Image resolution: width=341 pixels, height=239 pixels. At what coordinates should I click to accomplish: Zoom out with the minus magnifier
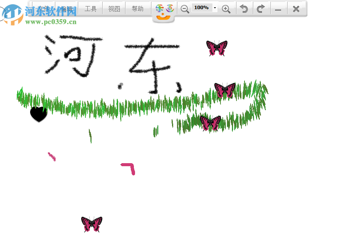[x=185, y=9]
